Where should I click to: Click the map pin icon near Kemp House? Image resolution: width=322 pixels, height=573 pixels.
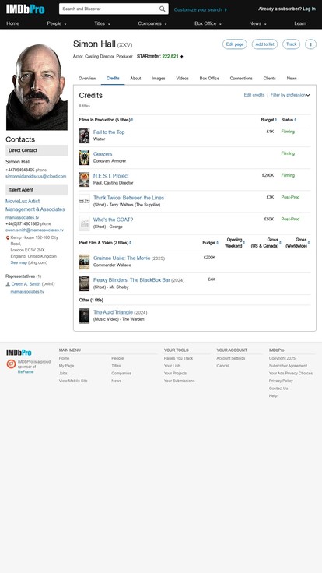8,238
